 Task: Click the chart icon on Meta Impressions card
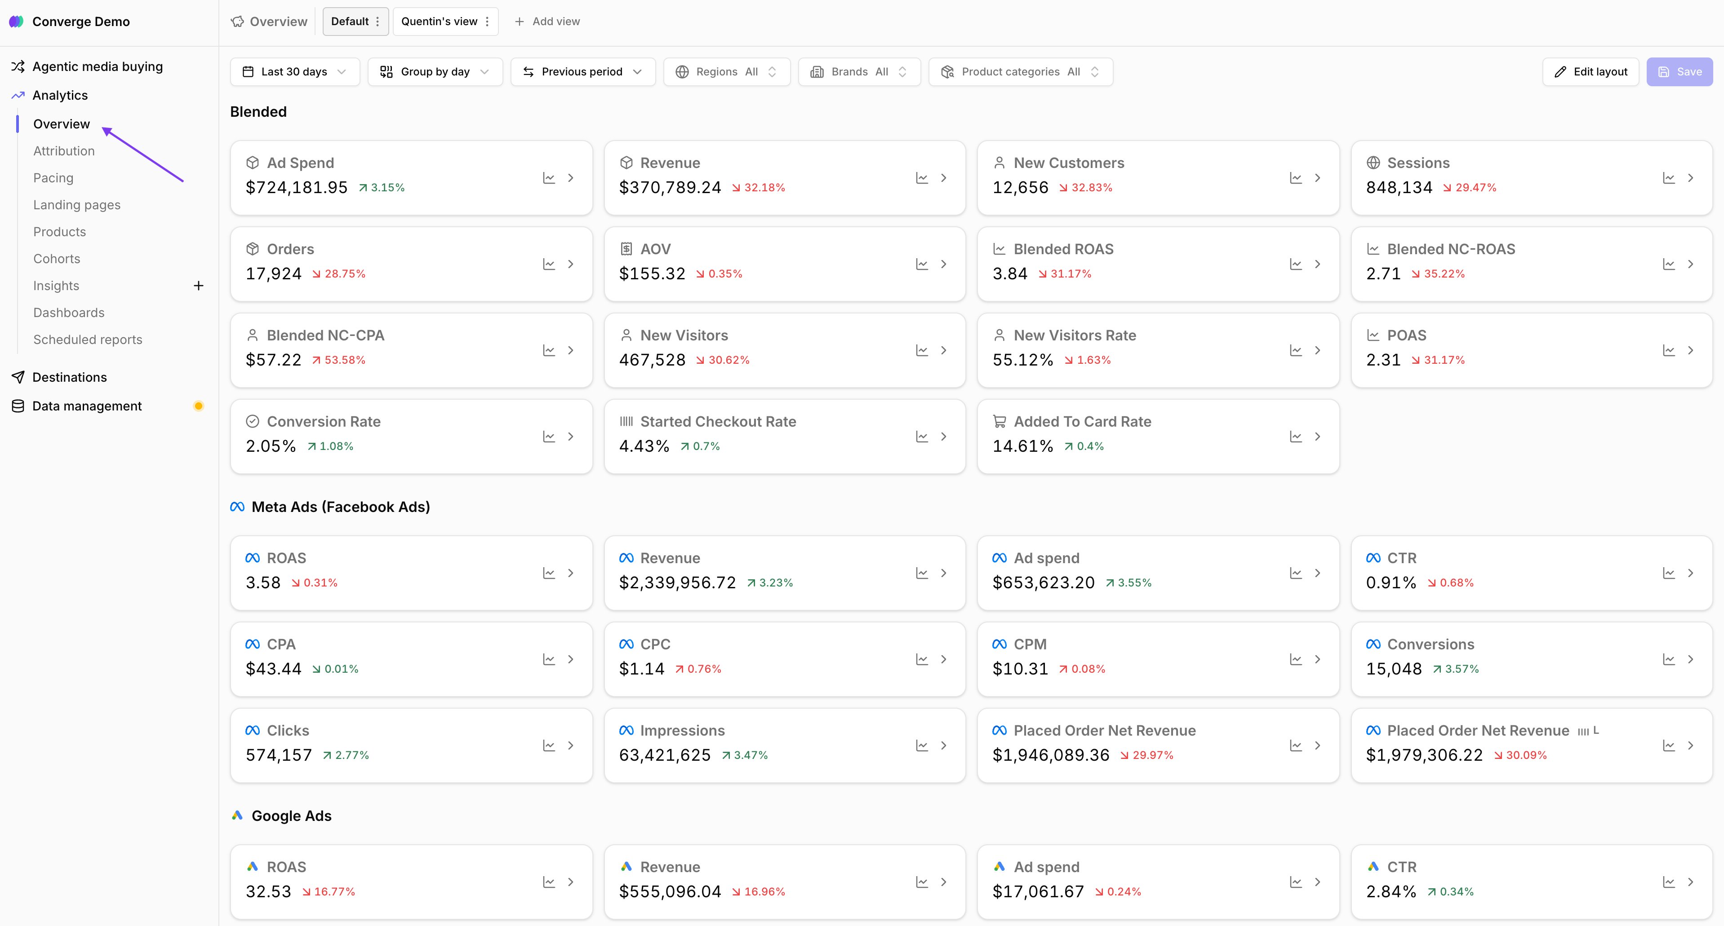pyautogui.click(x=922, y=745)
